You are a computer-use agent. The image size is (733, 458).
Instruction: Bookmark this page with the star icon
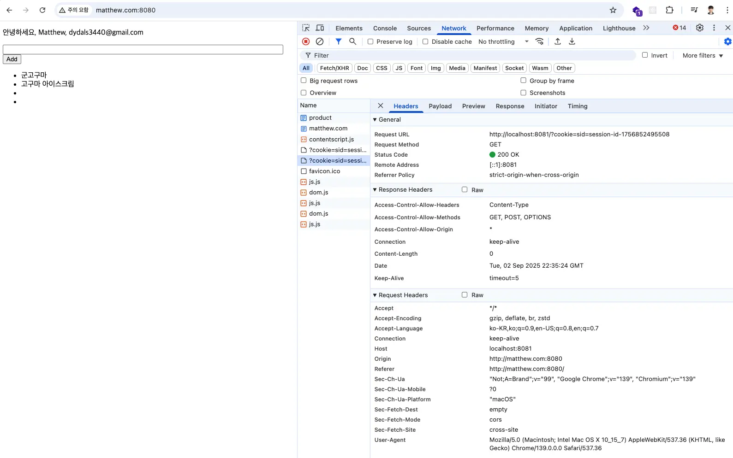click(x=613, y=10)
